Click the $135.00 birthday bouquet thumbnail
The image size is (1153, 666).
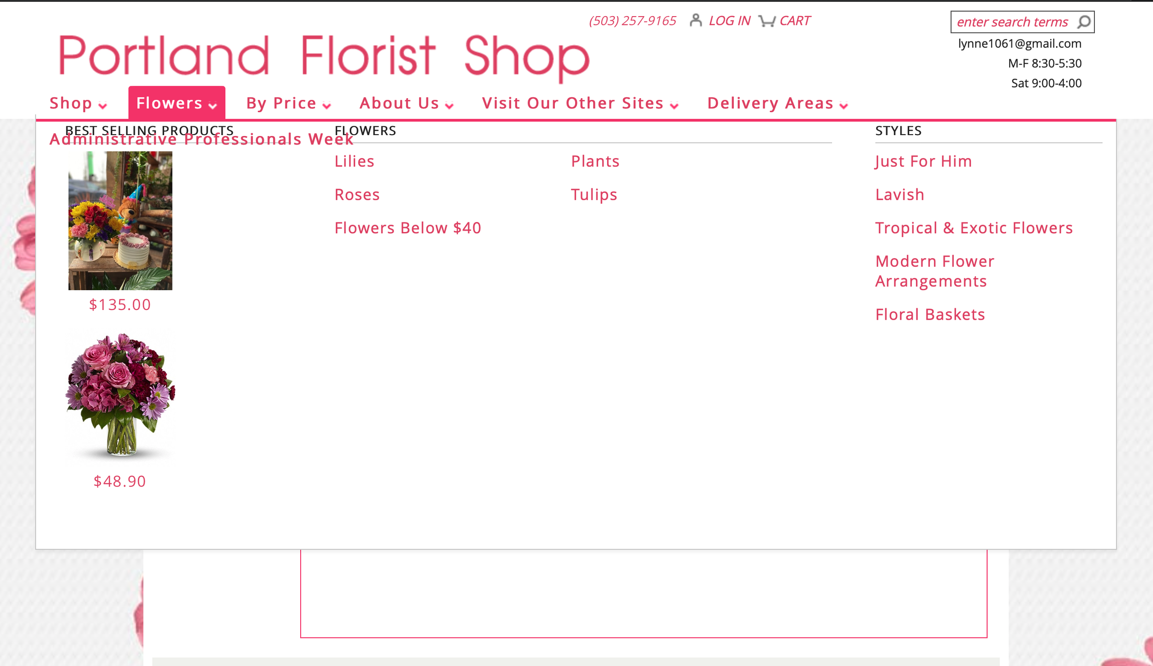point(120,220)
